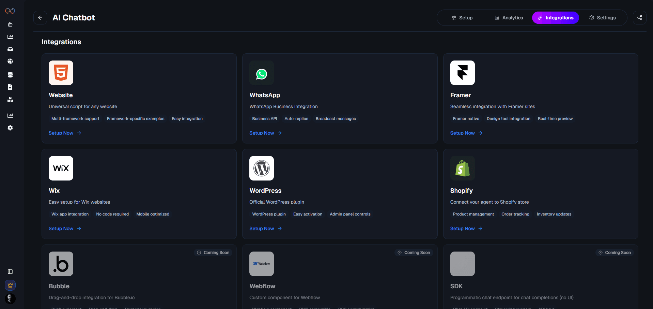Image resolution: width=653 pixels, height=309 pixels.
Task: Click the Wix logo tile
Action: coord(61,168)
